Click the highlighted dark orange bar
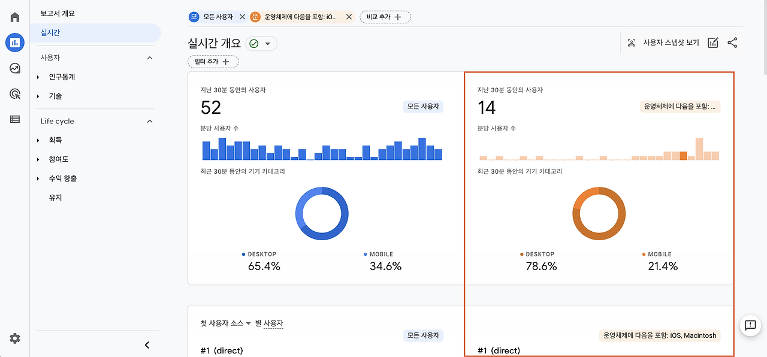Screen dimensions: 767x357 [683, 156]
